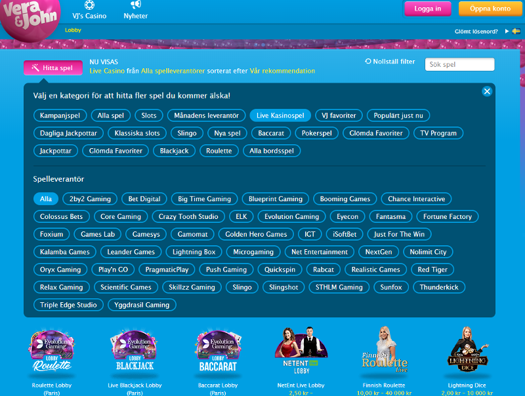Filter by Evolution Gaming provider
This screenshot has height=396, width=525.
tap(291, 216)
